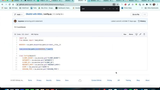Open the footer API link
Viewport: 160px width, 90px height.
click(x=119, y=80)
